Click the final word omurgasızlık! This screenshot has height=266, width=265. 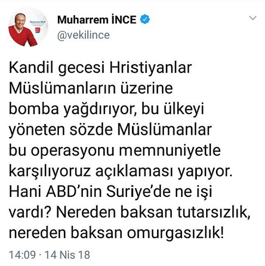point(175,233)
